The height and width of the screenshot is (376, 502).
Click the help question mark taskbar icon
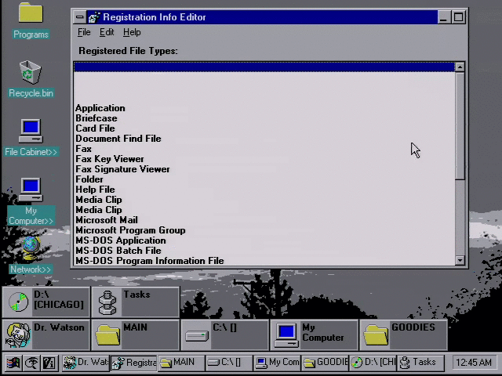(x=49, y=363)
